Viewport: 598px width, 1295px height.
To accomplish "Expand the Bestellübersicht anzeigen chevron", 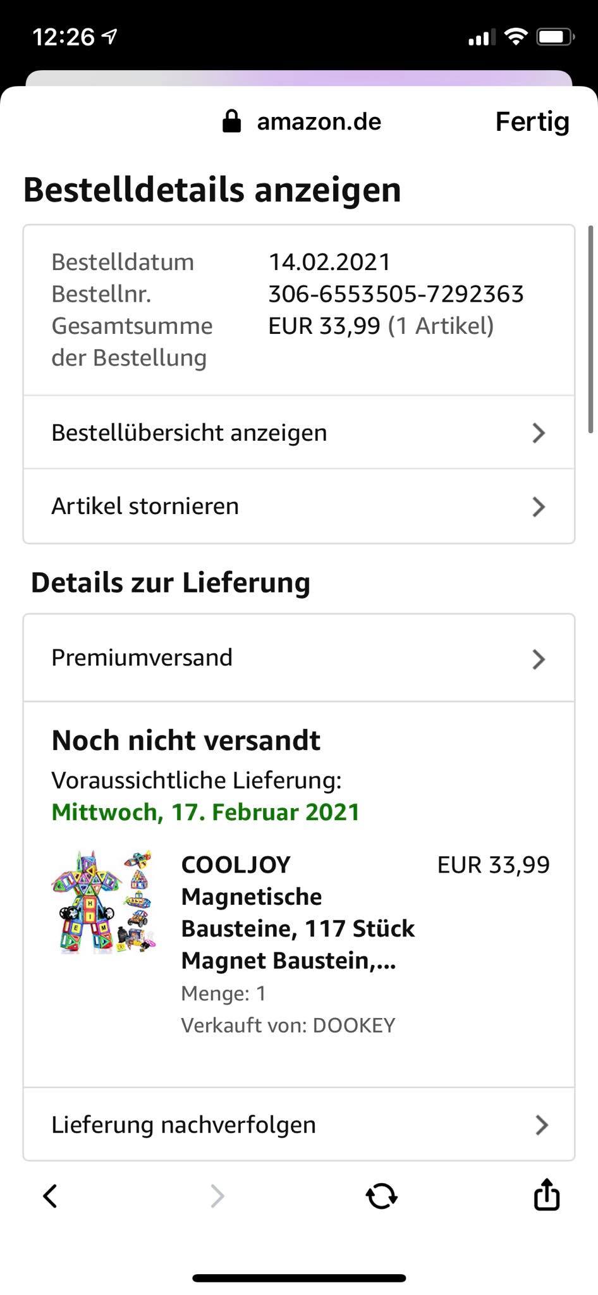I will coord(539,433).
